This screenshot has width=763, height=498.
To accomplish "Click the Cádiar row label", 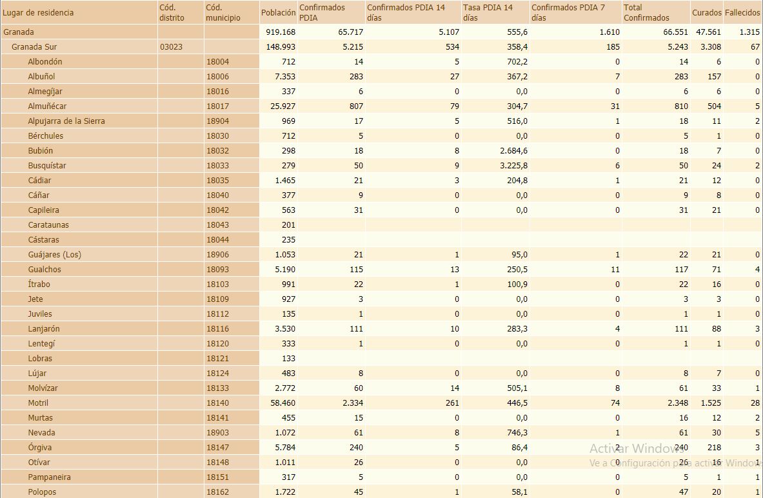I will [x=39, y=181].
